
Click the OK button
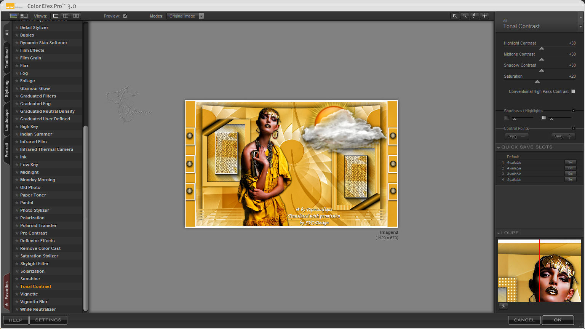tap(558, 320)
